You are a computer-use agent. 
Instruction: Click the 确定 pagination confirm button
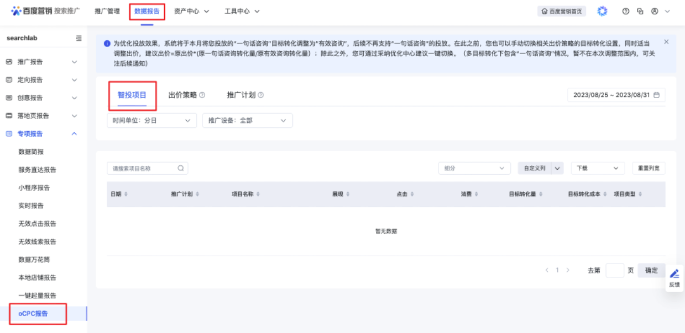(x=651, y=270)
